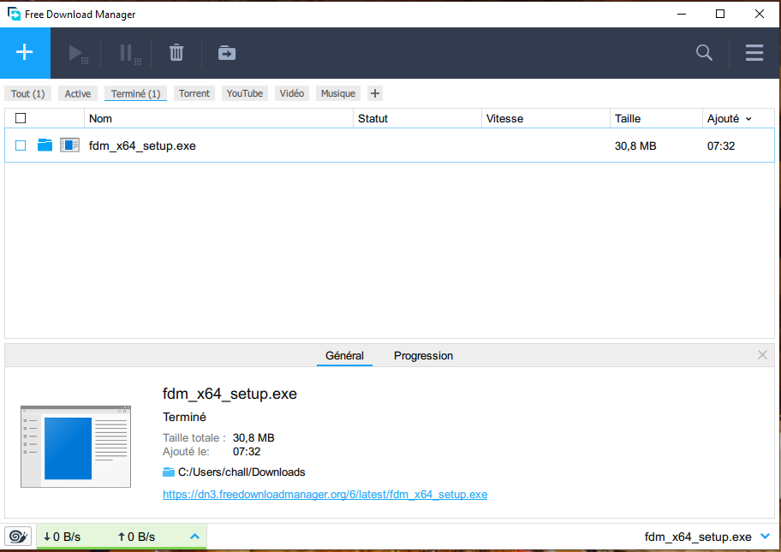Screen dimensions: 781x552
Task: Open the dn3.freedownloadmanager.org download link
Action: [x=325, y=495]
